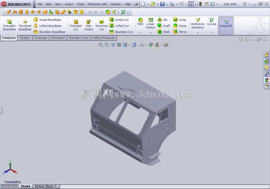Click the New document icon
The width and height of the screenshot is (270, 189).
pos(143,4)
